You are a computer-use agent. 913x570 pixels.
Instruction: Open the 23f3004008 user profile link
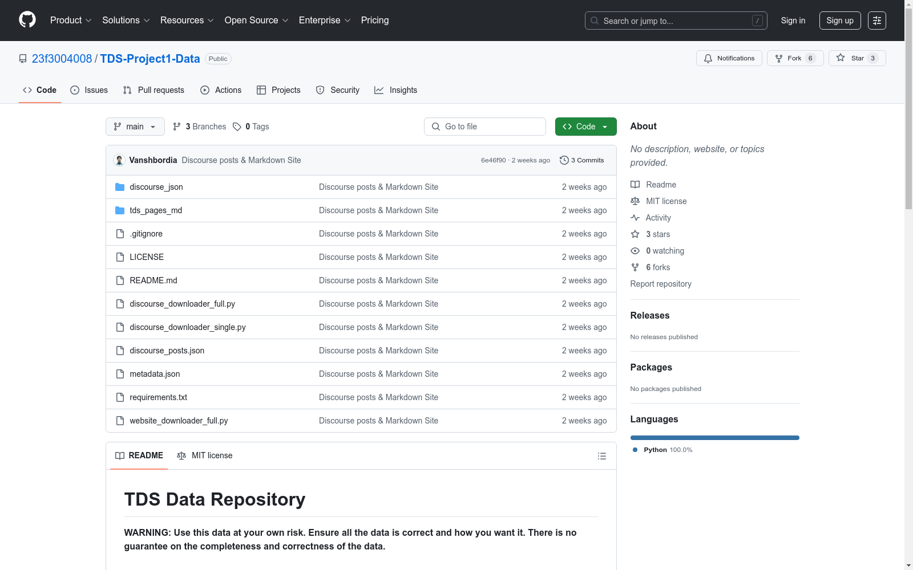pos(62,59)
